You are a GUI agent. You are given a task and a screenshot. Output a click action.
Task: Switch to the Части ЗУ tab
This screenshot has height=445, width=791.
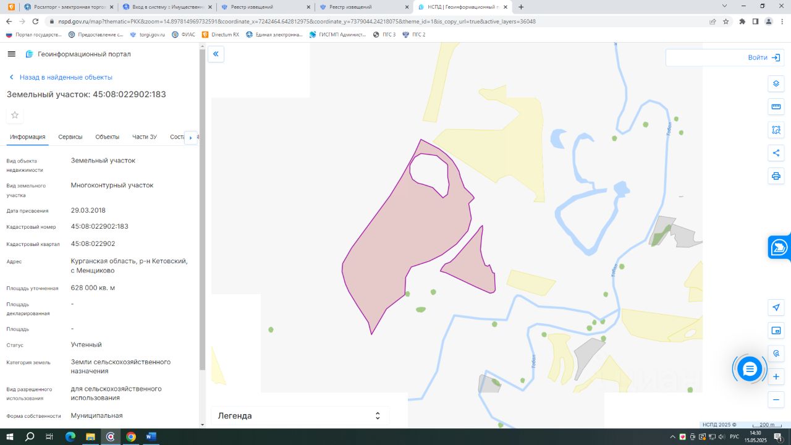(x=145, y=137)
